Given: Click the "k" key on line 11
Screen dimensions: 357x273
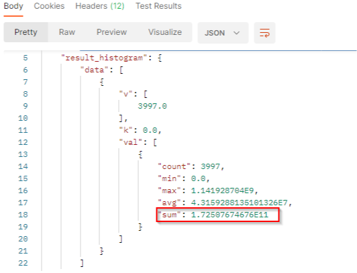Looking at the screenshot, I should [x=125, y=130].
